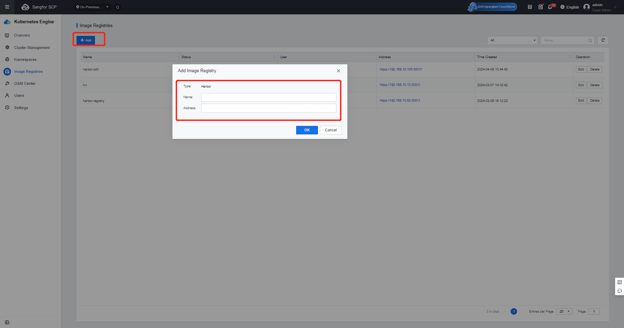Click the Overview sidebar icon

click(x=7, y=35)
